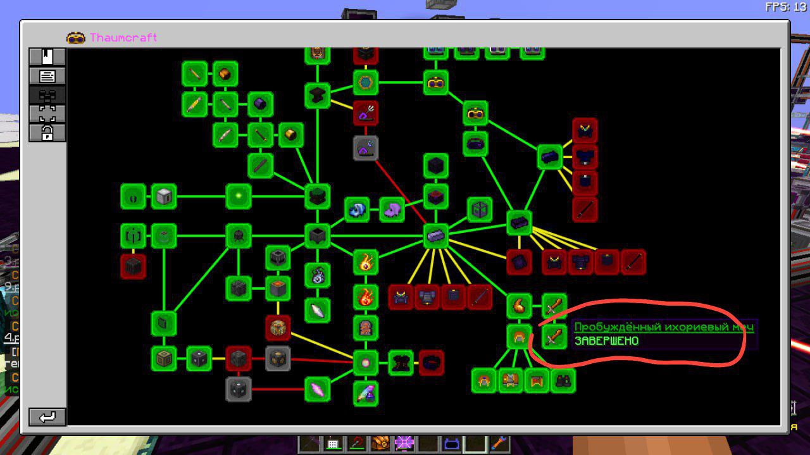This screenshot has height=455, width=810.
Task: Select the dark staff rod node
Action: click(260, 165)
